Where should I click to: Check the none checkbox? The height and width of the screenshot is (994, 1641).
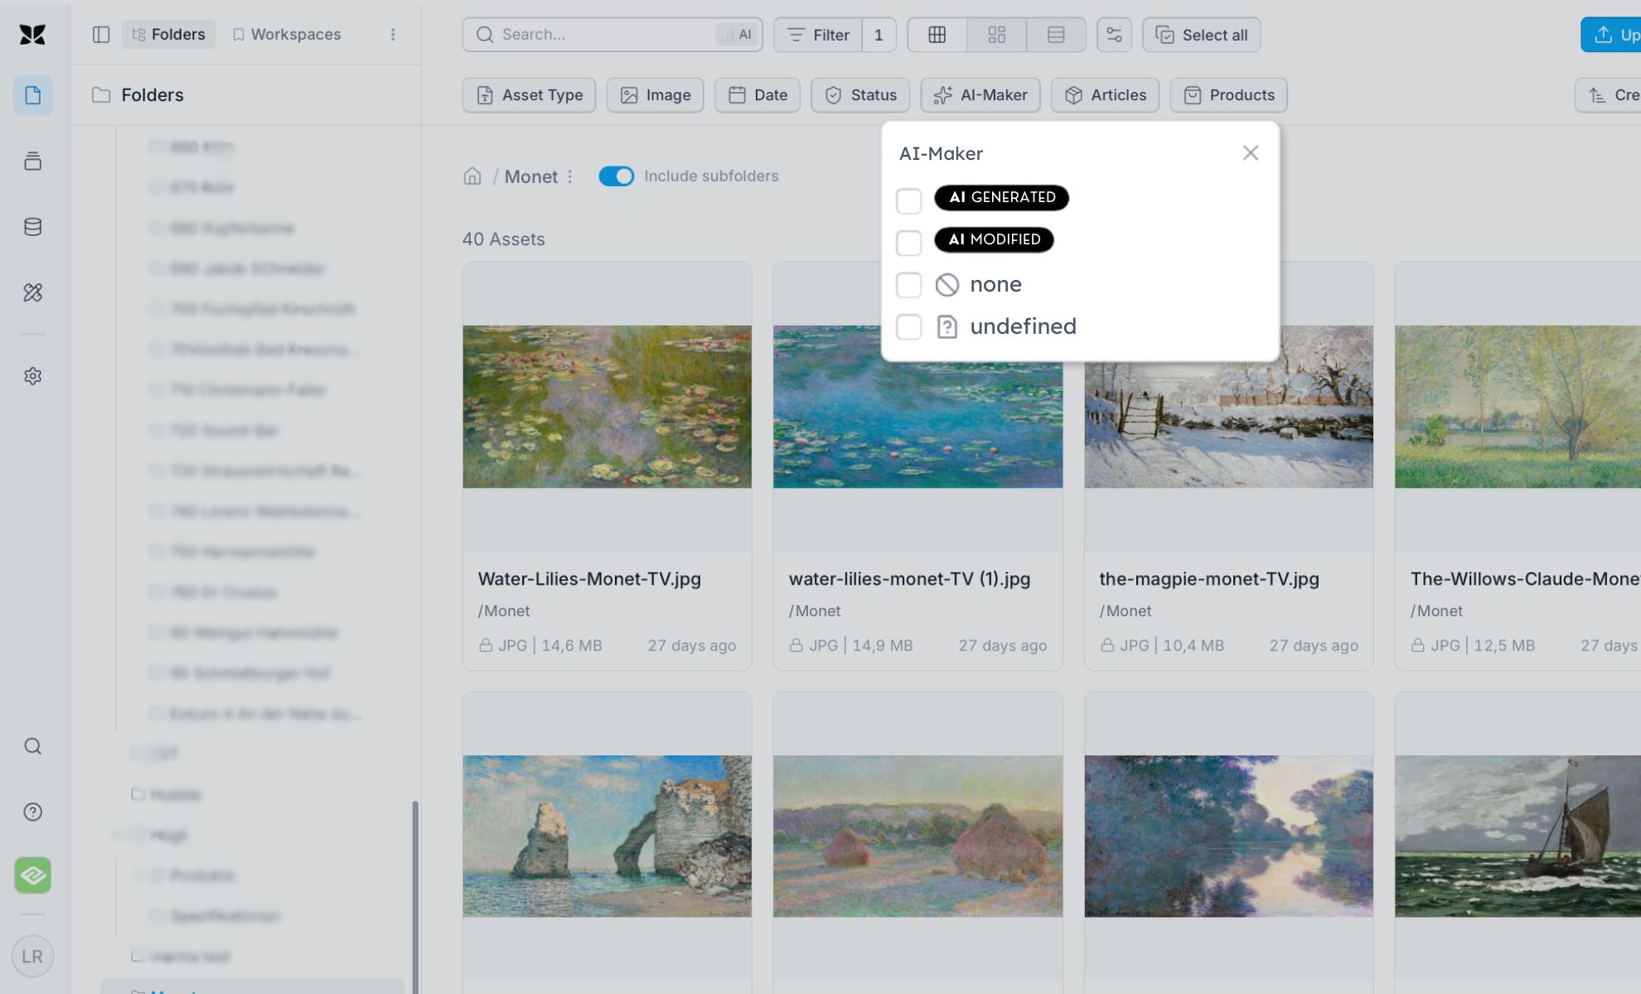[x=909, y=284]
